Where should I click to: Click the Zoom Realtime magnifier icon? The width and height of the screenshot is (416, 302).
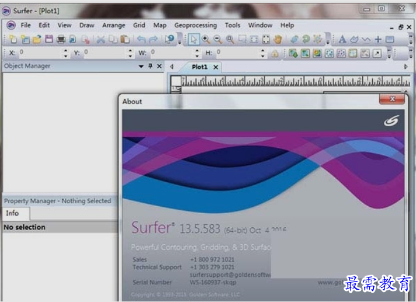[230, 39]
